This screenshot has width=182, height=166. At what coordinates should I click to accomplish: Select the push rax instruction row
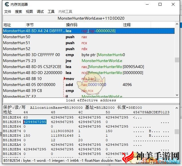[x=88, y=37]
